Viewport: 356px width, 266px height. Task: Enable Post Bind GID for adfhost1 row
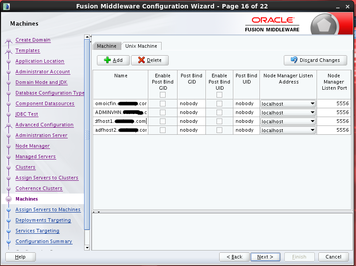[x=163, y=121]
